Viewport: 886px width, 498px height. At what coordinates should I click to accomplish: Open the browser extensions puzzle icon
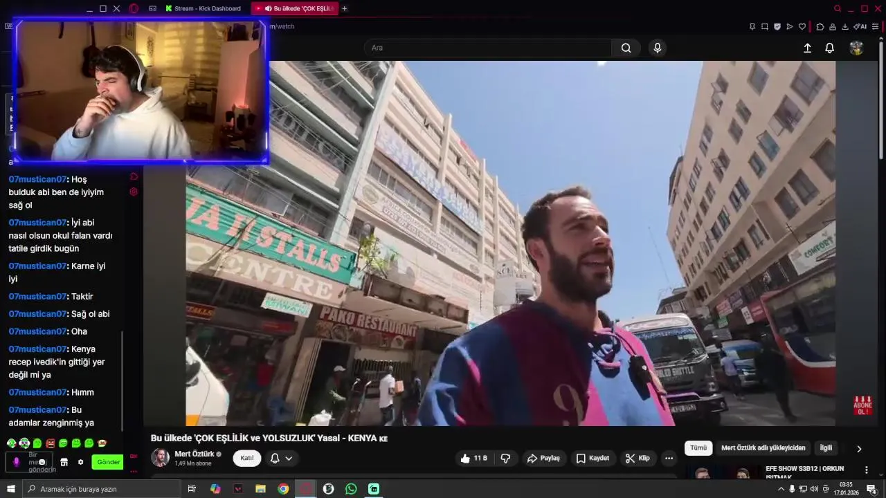(x=820, y=26)
